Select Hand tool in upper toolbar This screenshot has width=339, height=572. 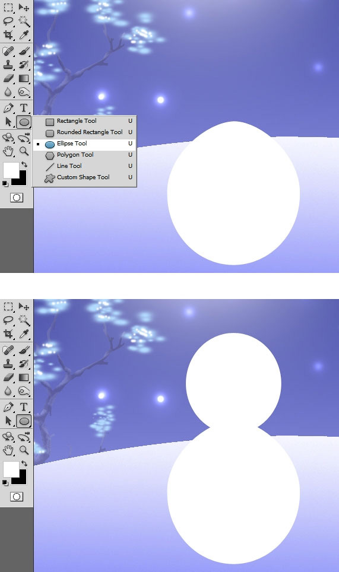[x=8, y=151]
